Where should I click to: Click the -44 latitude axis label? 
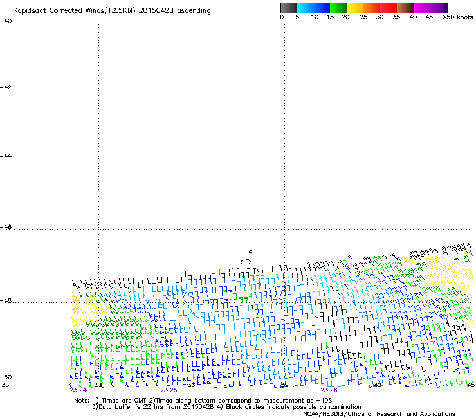[x=6, y=156]
